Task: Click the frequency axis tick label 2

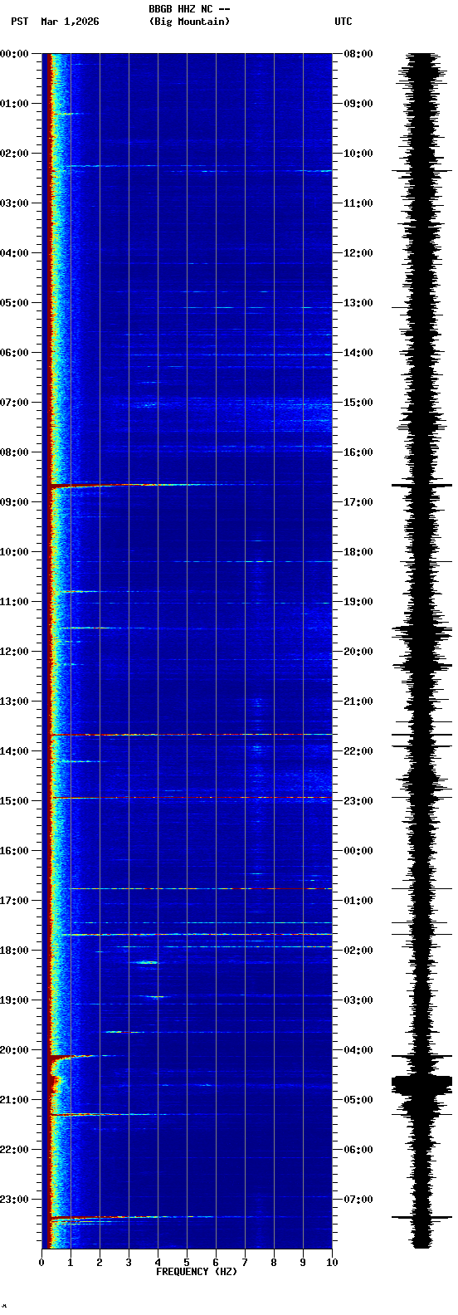Action: point(100,1263)
